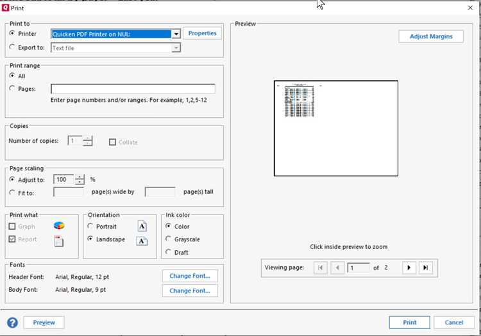Image resolution: width=481 pixels, height=336 pixels.
Task: Click the Pages range input field
Action: (x=133, y=89)
